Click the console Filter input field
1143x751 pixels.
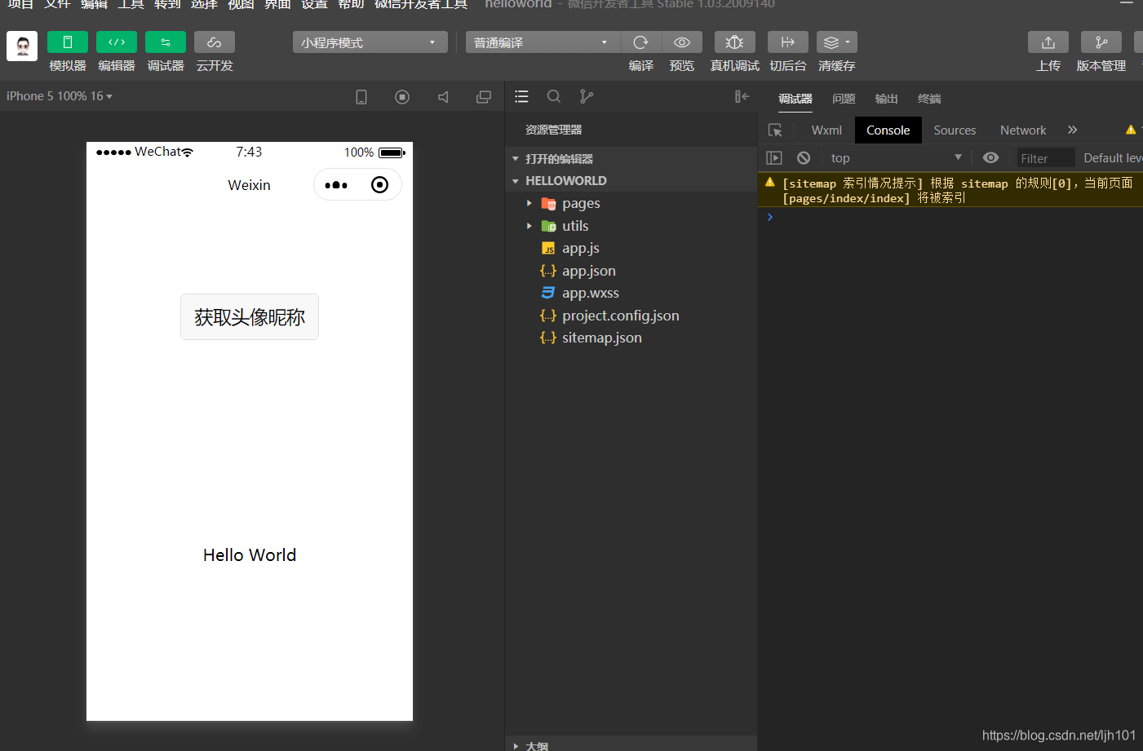coord(1046,158)
